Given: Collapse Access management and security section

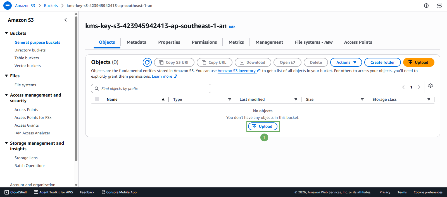Looking at the screenshot, I should click(x=6, y=95).
